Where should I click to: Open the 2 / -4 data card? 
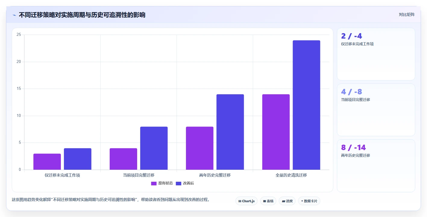tap(376, 54)
